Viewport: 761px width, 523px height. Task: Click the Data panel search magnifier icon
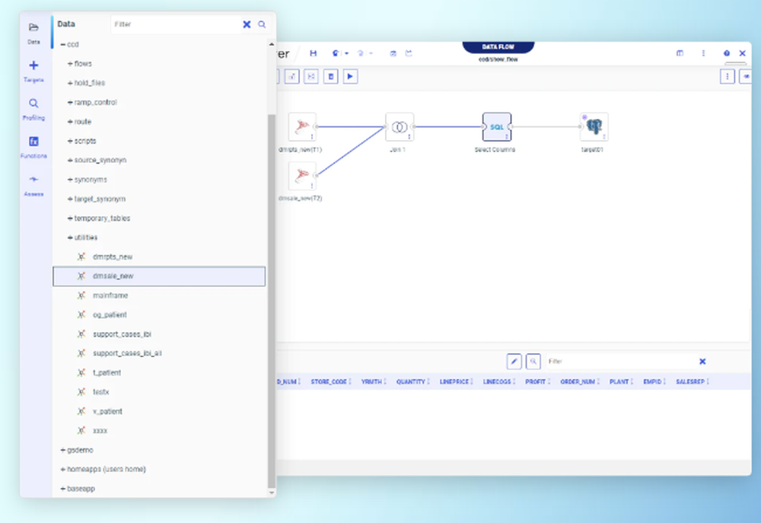[x=262, y=24]
